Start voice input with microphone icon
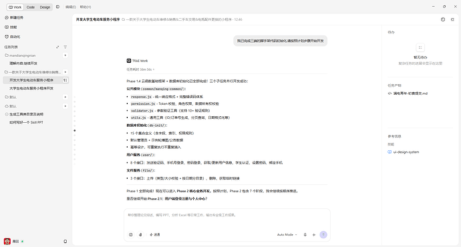Image resolution: width=461 pixels, height=247 pixels. 305,235
